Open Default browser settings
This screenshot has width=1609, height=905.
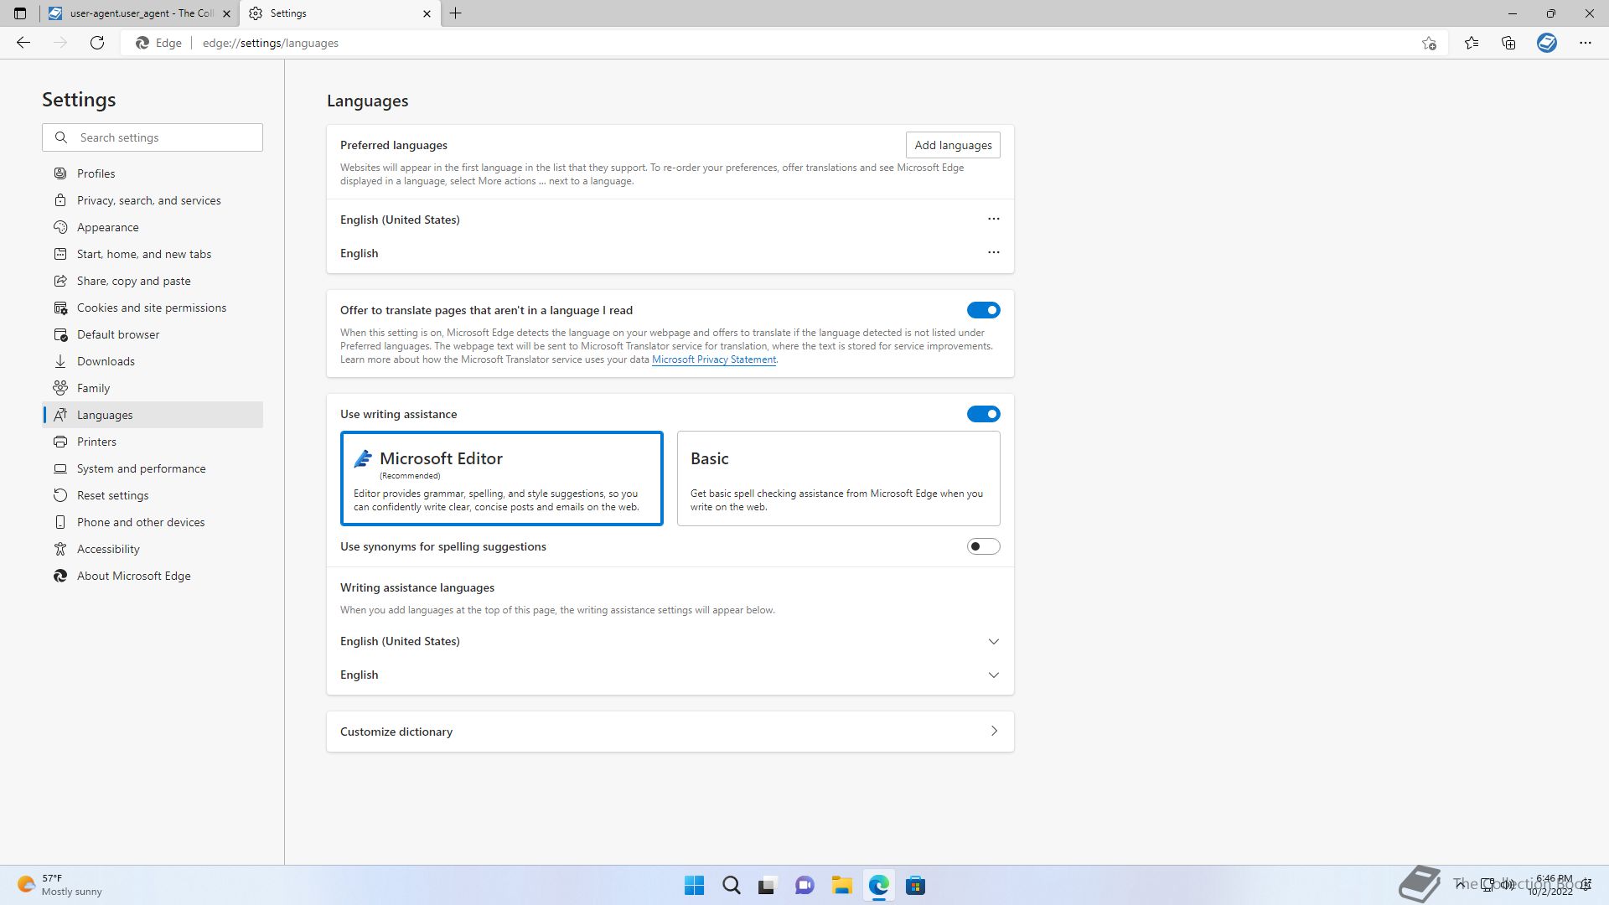(153, 334)
